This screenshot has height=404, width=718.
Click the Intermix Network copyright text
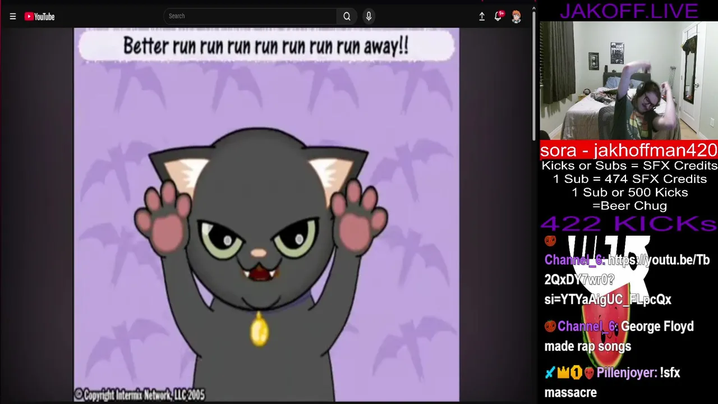click(x=140, y=395)
